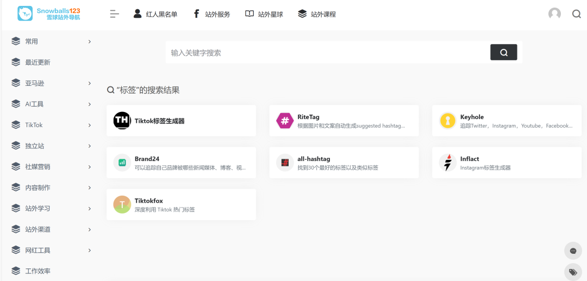Image resolution: width=587 pixels, height=281 pixels.
Task: Open the RiteTag title link
Action: coord(309,117)
